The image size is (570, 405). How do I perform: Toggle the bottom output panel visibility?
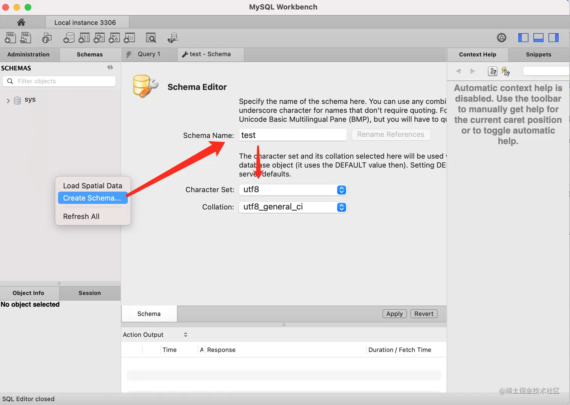[x=538, y=38]
